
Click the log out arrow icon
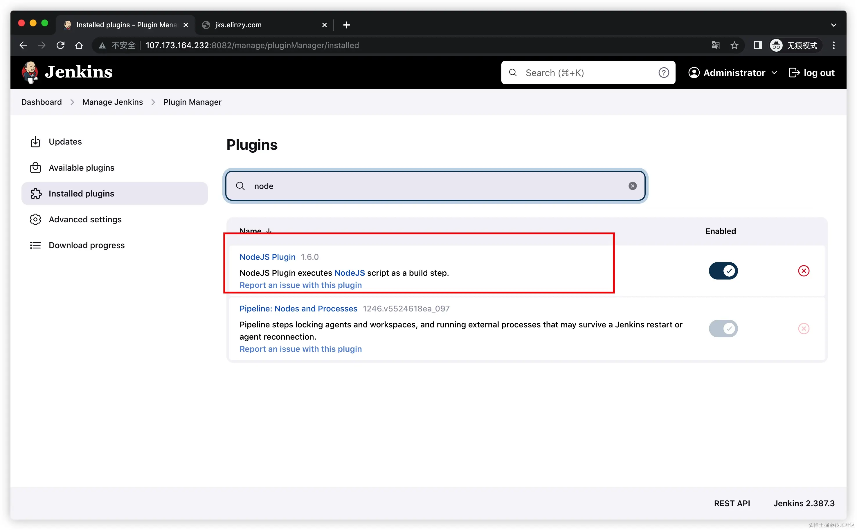click(x=794, y=73)
